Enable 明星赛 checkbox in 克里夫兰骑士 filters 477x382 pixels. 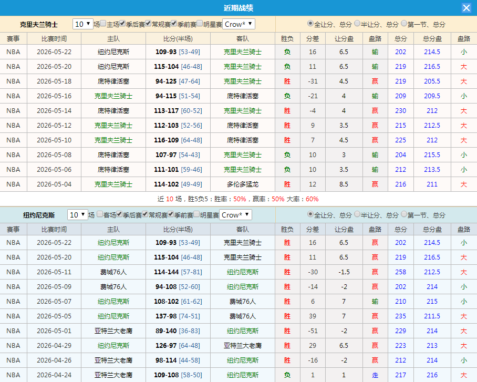click(x=200, y=24)
